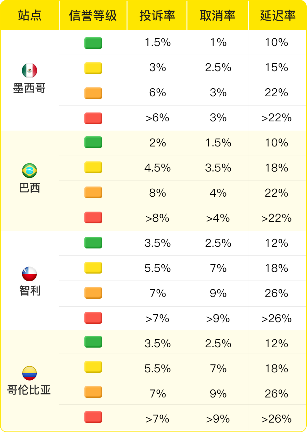Click the Colombia flag icon

[29, 373]
